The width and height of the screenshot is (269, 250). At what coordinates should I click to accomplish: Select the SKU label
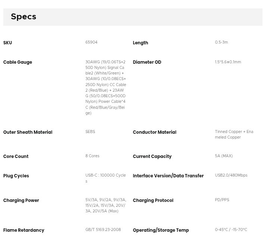click(7, 42)
